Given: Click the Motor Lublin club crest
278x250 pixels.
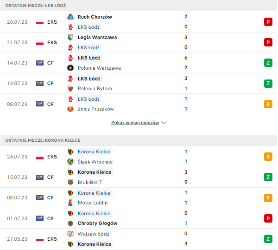Looking at the screenshot, I should pos(70,203).
